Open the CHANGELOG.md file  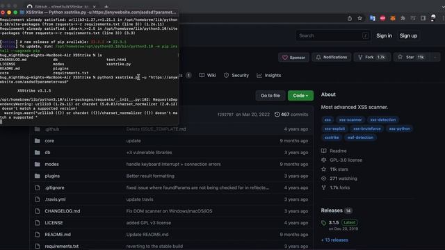(63, 211)
